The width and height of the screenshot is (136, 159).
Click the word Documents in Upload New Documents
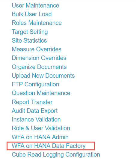tap(60, 76)
